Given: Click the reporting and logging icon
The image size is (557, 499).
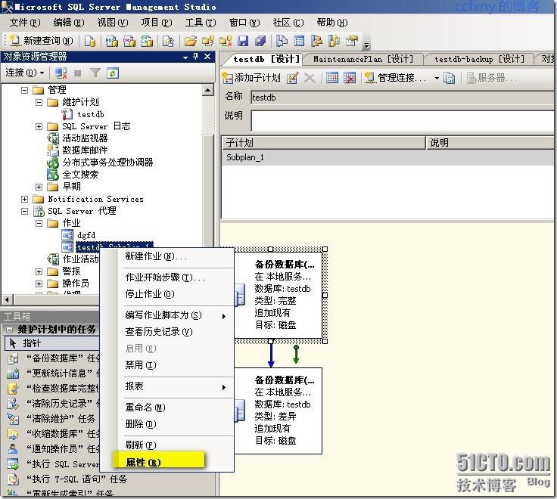Looking at the screenshot, I should point(449,78).
